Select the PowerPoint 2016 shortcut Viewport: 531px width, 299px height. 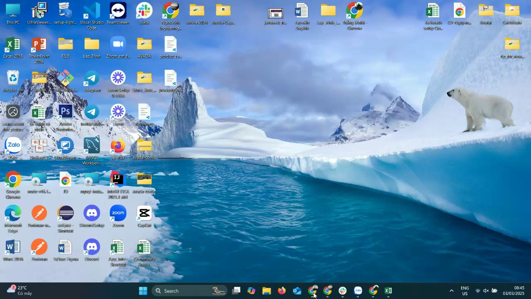coord(39,50)
